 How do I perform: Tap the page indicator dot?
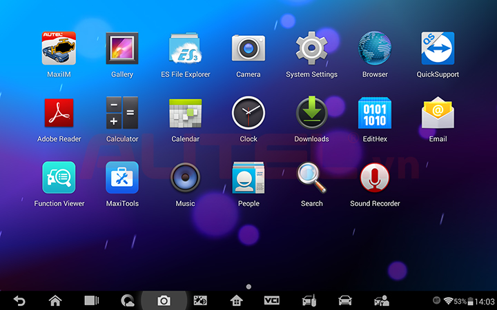[248, 287]
